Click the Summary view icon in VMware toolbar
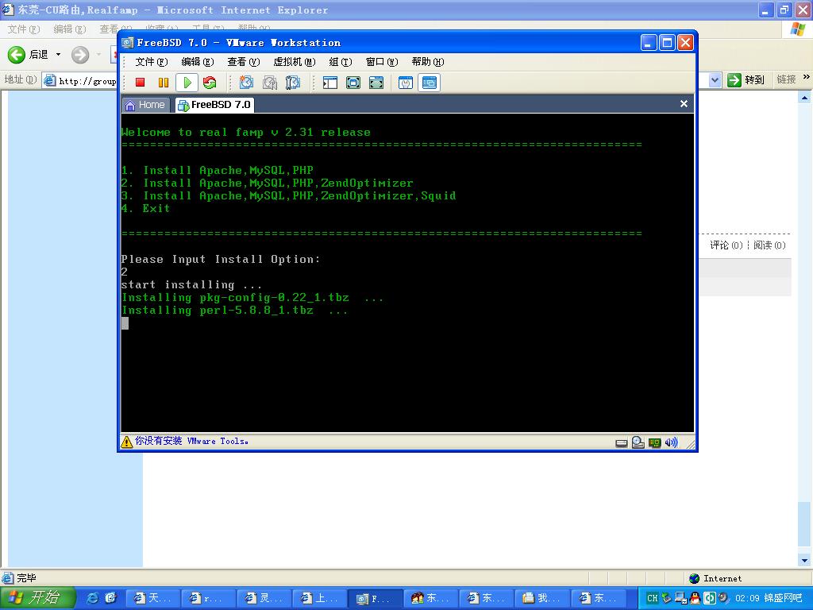The width and height of the screenshot is (813, 610). (406, 83)
